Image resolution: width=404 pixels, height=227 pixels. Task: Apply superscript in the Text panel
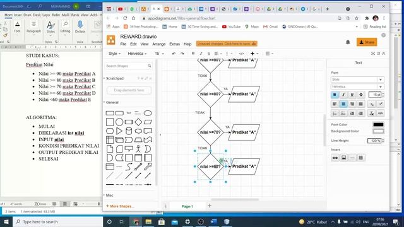[x=380, y=104]
